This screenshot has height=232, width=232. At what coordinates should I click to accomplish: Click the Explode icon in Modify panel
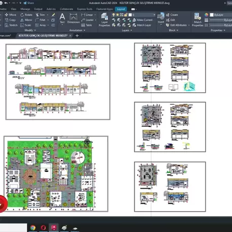(x=53, y=20)
